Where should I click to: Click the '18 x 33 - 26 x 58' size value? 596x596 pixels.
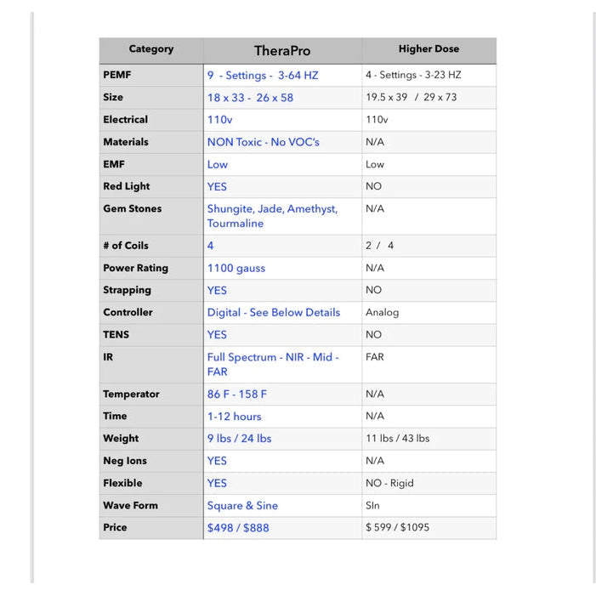[250, 98]
